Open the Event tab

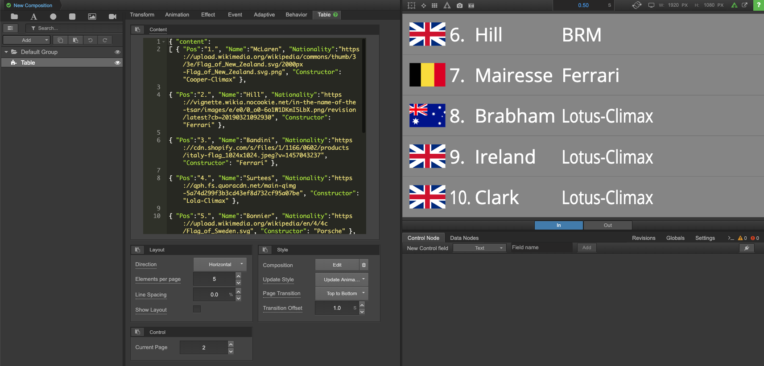[x=235, y=15]
